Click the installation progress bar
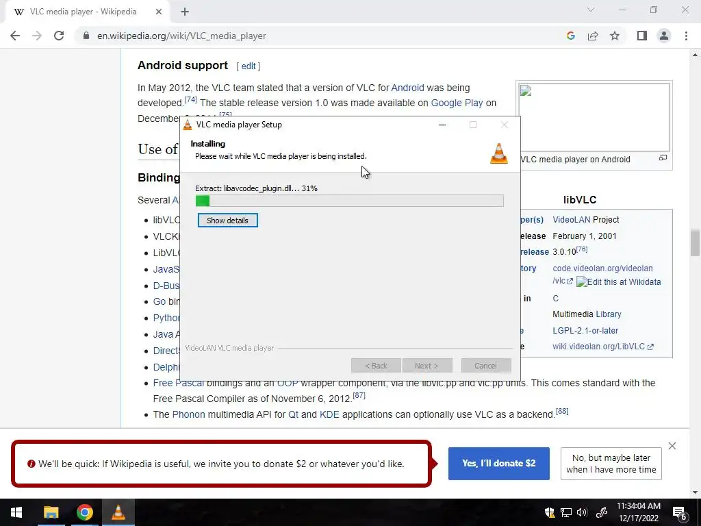 (350, 201)
